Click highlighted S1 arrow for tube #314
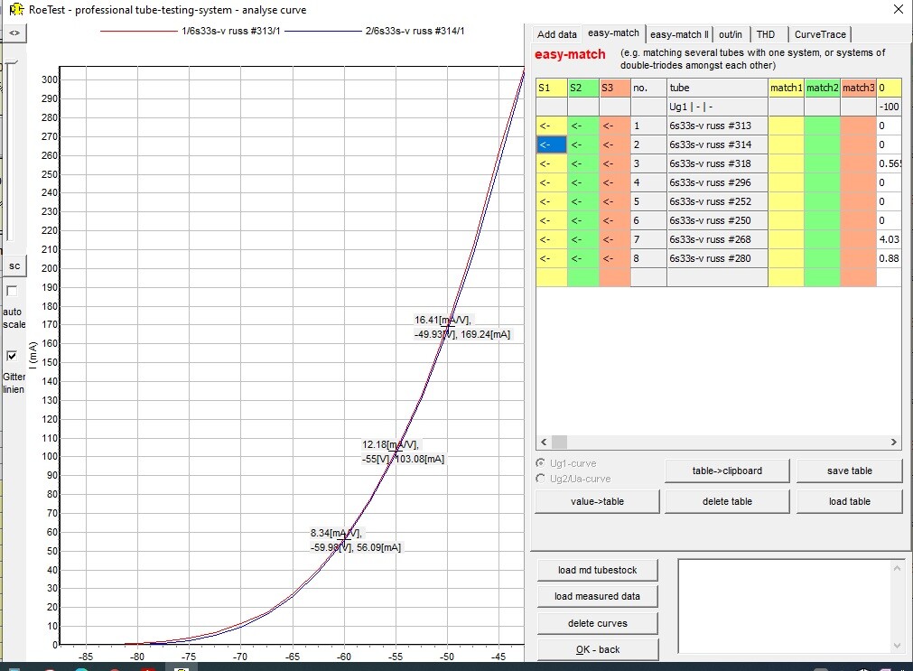The height and width of the screenshot is (671, 913). tap(552, 144)
